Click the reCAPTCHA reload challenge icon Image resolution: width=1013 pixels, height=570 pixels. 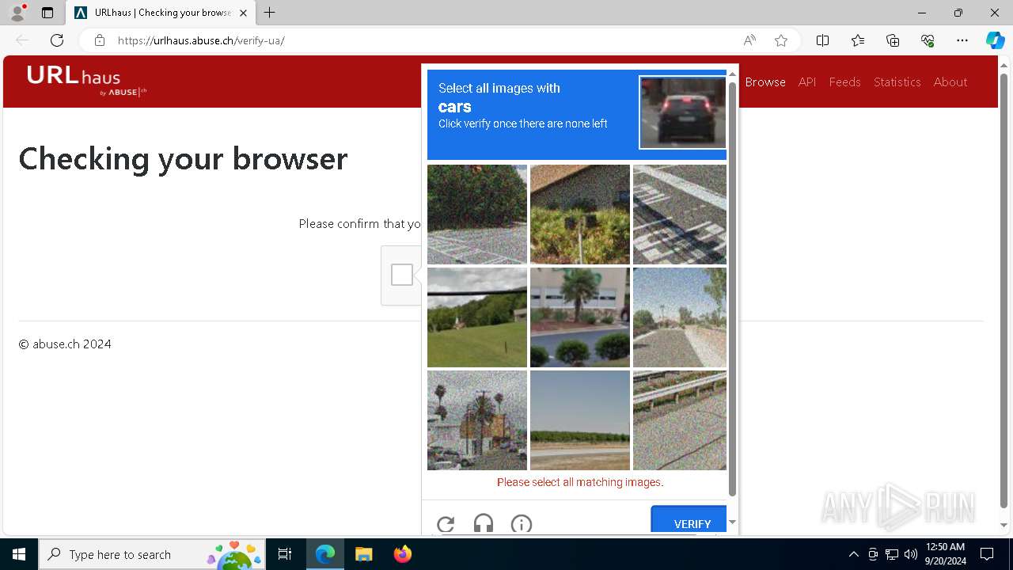(x=446, y=524)
